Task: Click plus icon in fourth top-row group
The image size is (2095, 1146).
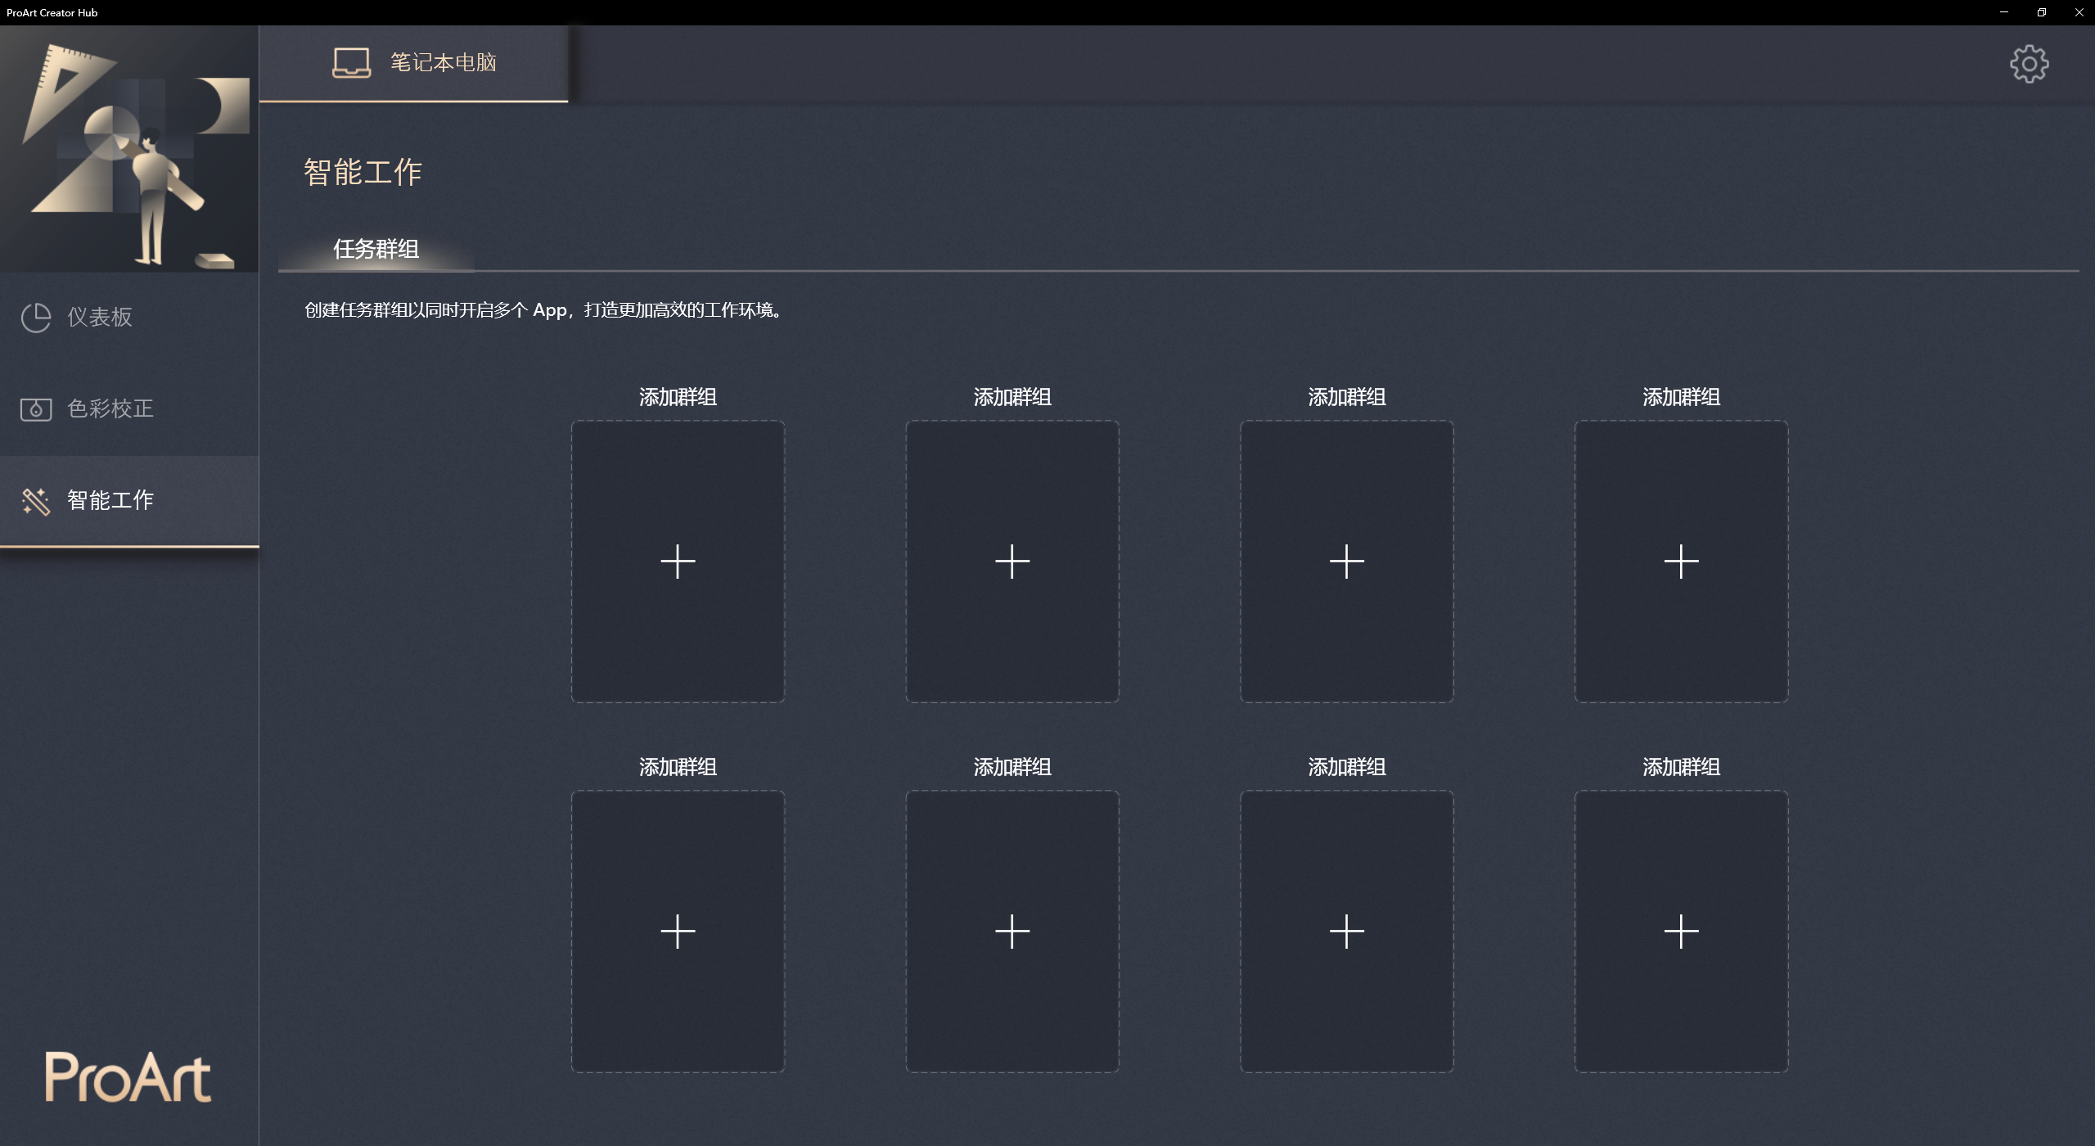Action: (x=1682, y=562)
